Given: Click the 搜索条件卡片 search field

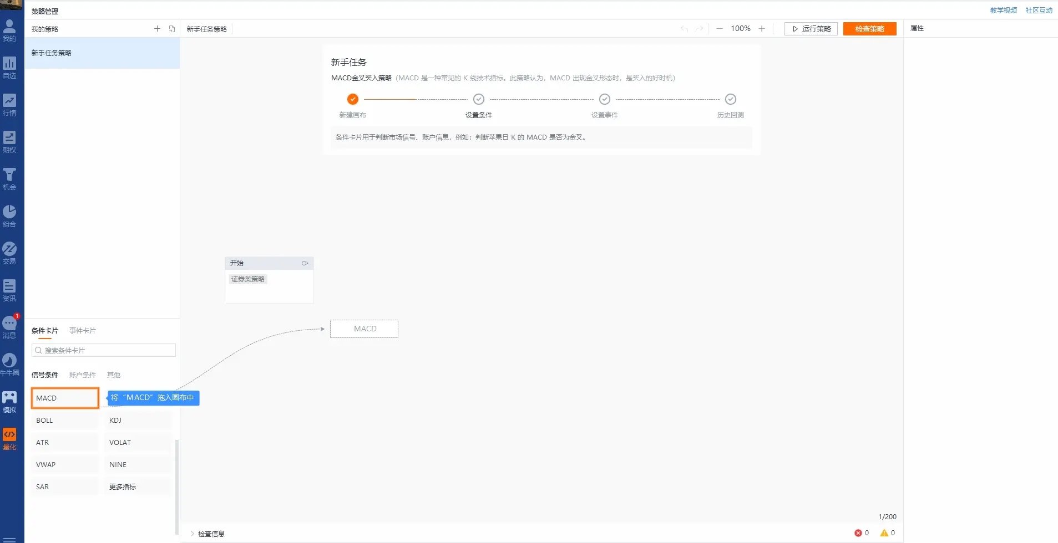Looking at the screenshot, I should tap(104, 350).
